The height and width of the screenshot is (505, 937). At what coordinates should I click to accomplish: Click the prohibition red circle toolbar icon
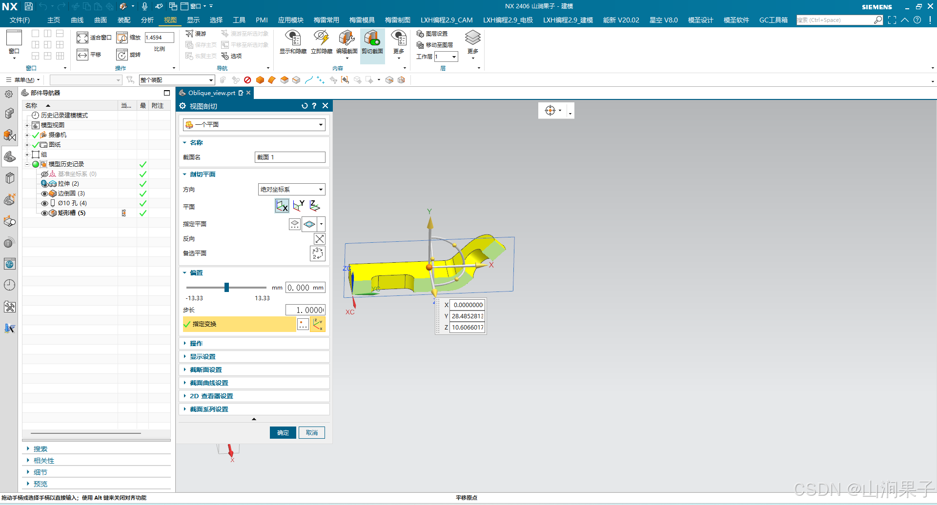click(247, 80)
